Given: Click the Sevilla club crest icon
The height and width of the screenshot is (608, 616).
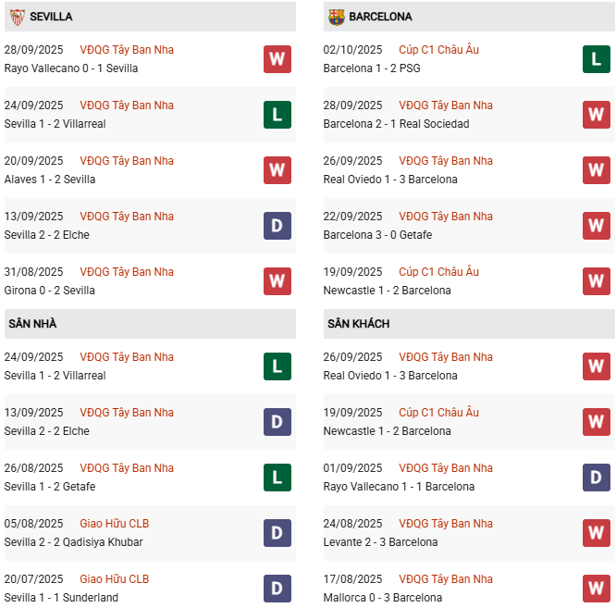Looking at the screenshot, I should click(x=17, y=17).
